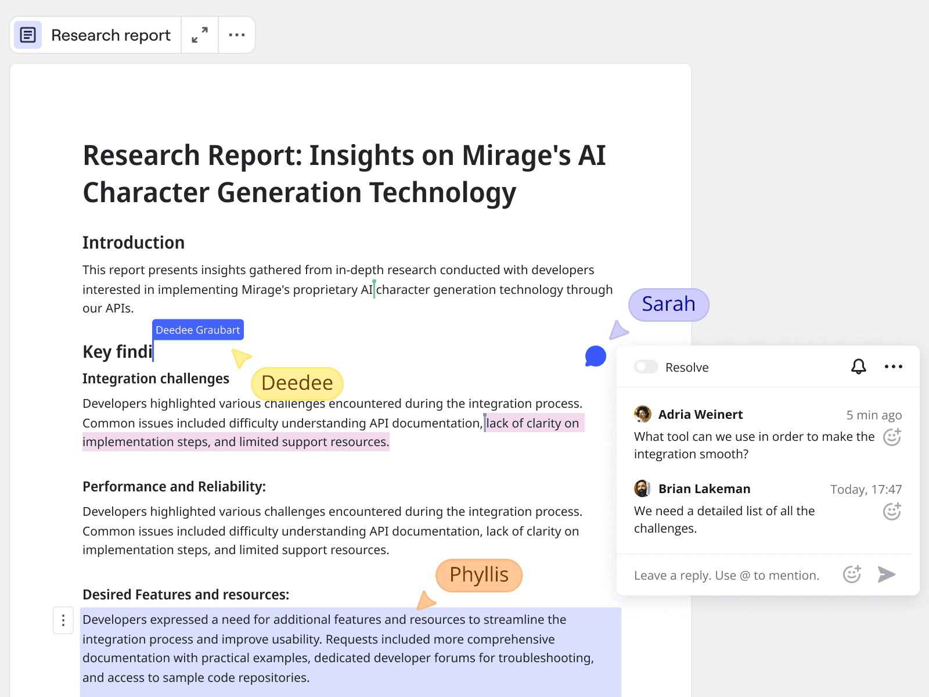This screenshot has width=929, height=697.
Task: Click the notification bell in comment panel
Action: (858, 367)
